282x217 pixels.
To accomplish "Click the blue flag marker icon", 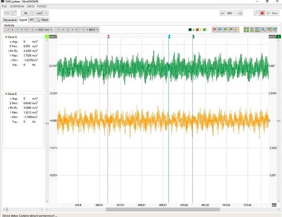I will [220, 30].
